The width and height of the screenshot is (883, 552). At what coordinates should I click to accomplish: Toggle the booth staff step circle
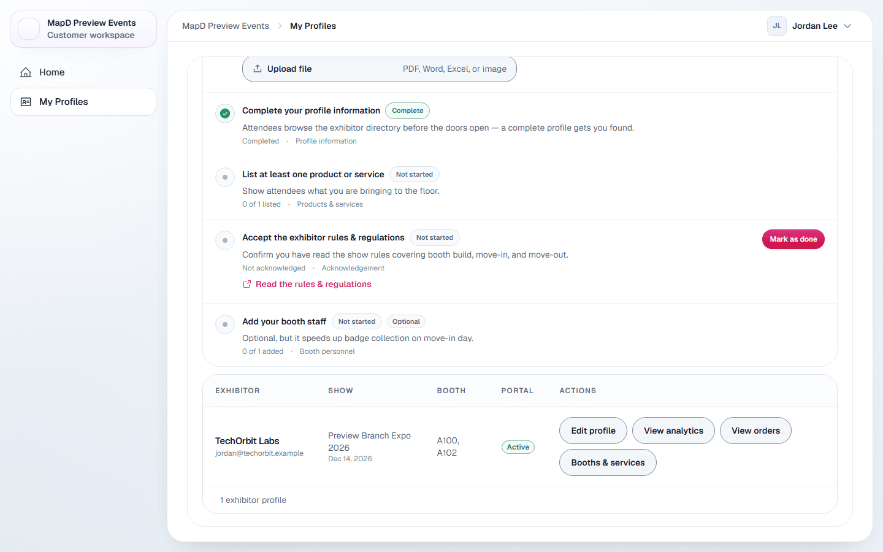[x=225, y=324]
